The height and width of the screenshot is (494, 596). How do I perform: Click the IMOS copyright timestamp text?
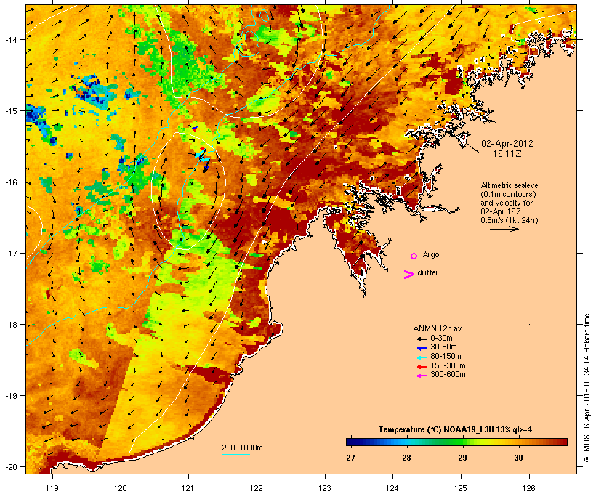[x=587, y=388]
